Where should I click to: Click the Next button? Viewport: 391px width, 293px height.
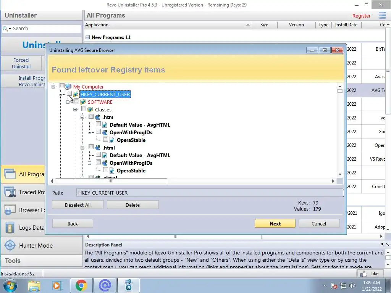point(275,224)
